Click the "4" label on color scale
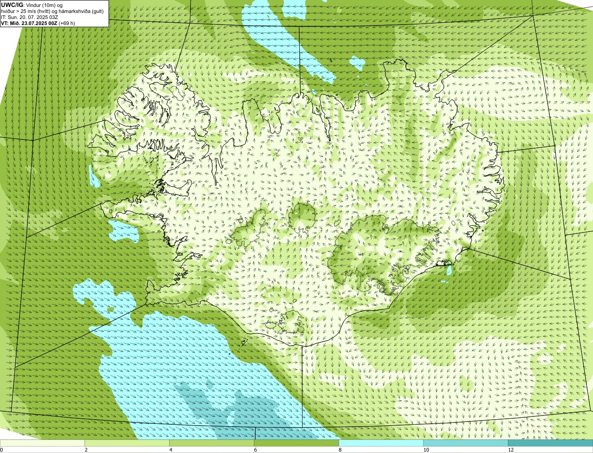This screenshot has height=453, width=593. (171, 450)
